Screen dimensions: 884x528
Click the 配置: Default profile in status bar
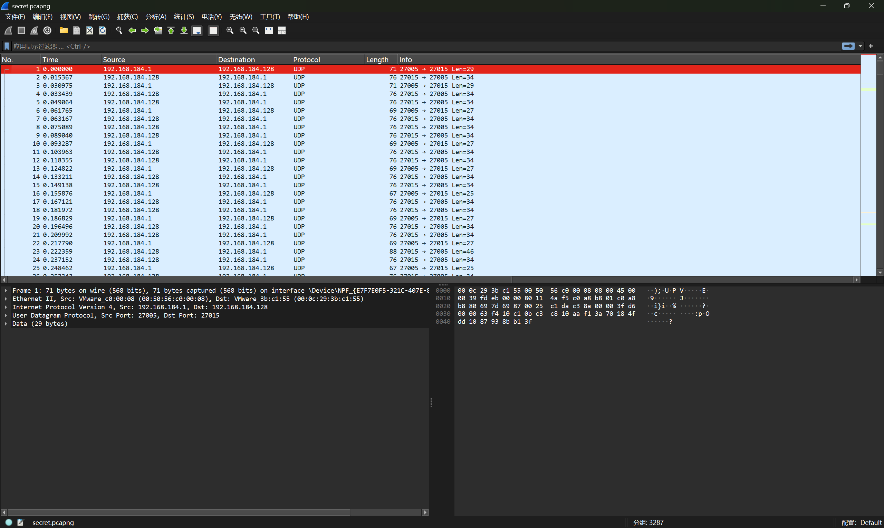[862, 522]
